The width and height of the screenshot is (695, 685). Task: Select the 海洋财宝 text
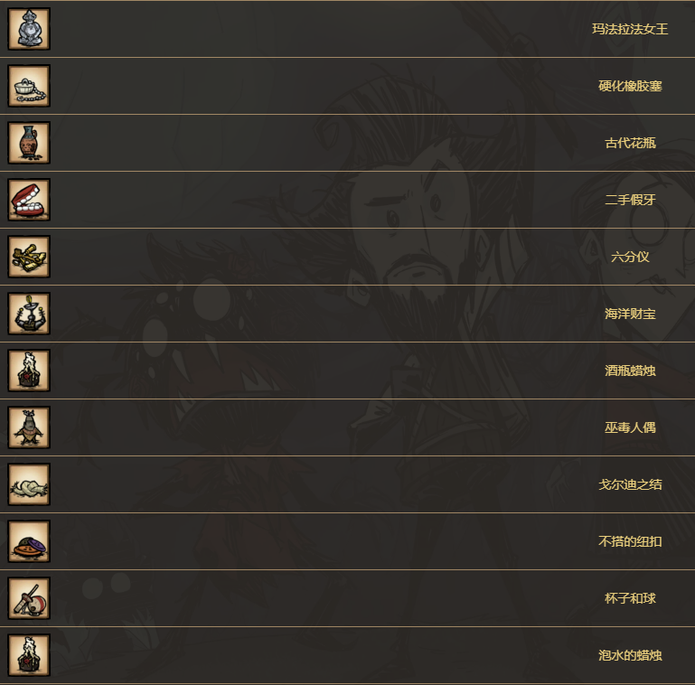coord(630,314)
